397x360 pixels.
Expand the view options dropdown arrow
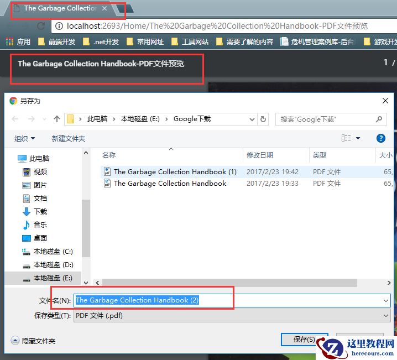pyautogui.click(x=358, y=138)
